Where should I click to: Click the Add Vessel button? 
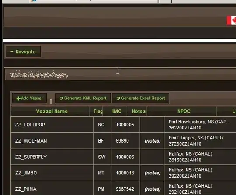[30, 98]
